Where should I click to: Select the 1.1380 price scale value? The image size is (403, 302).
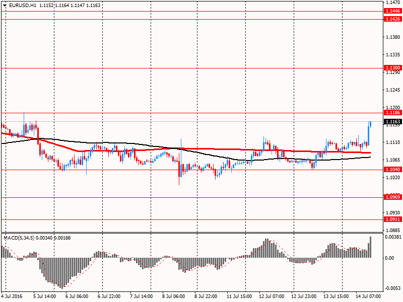point(393,37)
